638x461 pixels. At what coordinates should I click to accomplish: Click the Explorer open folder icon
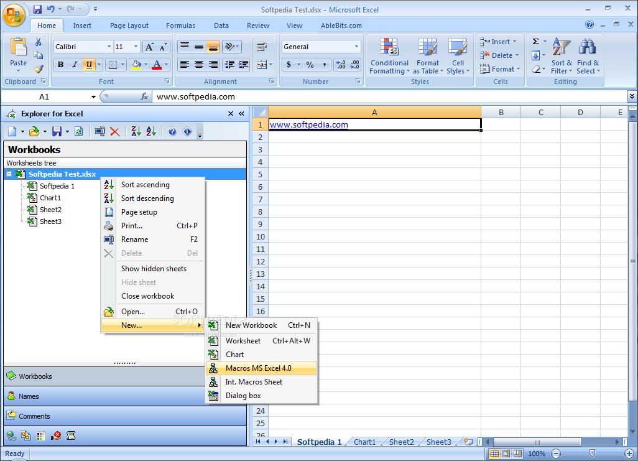(34, 131)
